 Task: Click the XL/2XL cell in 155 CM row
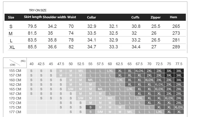pyautogui.click(x=139, y=71)
